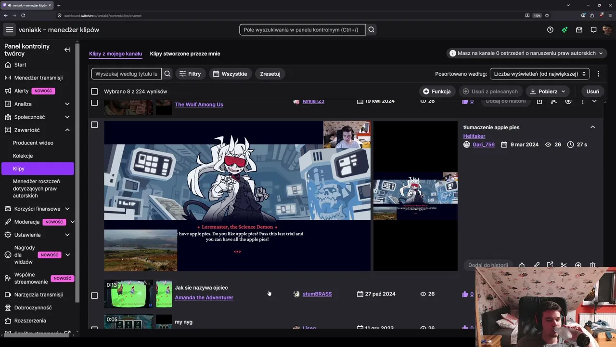
Task: Collapse the creator dashboard sidebar
Action: pos(67,50)
